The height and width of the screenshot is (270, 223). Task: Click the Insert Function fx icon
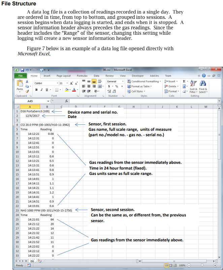tap(66, 101)
